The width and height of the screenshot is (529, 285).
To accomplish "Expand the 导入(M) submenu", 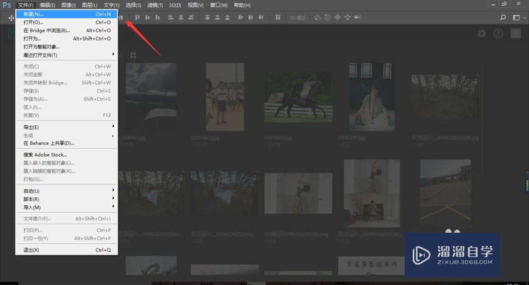I will (67, 207).
